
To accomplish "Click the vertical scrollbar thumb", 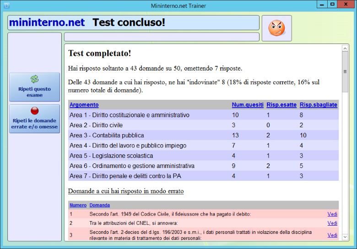I will click(x=345, y=71).
